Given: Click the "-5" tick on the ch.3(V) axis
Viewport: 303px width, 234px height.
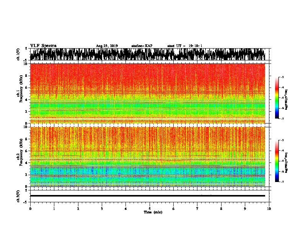Looking at the screenshot, I should pos(26,202).
